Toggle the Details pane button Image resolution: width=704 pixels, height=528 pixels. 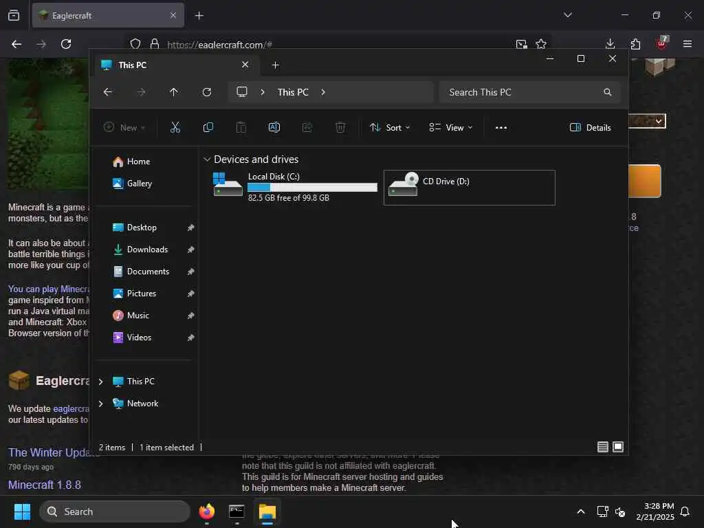pos(590,127)
